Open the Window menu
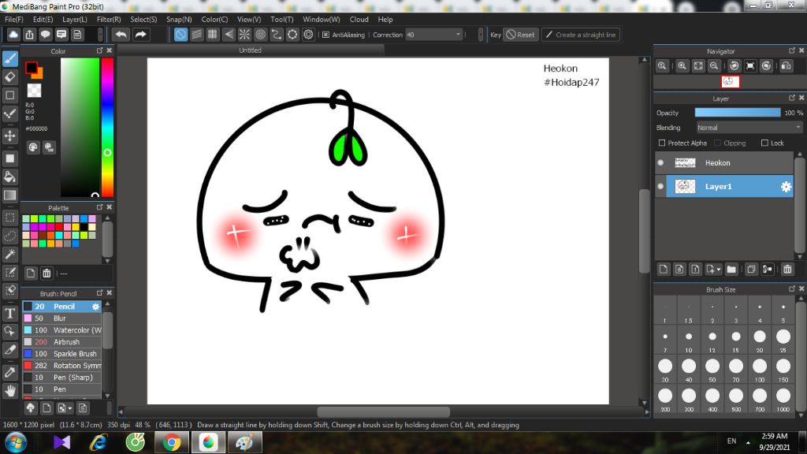Image resolution: width=807 pixels, height=454 pixels. pos(322,19)
